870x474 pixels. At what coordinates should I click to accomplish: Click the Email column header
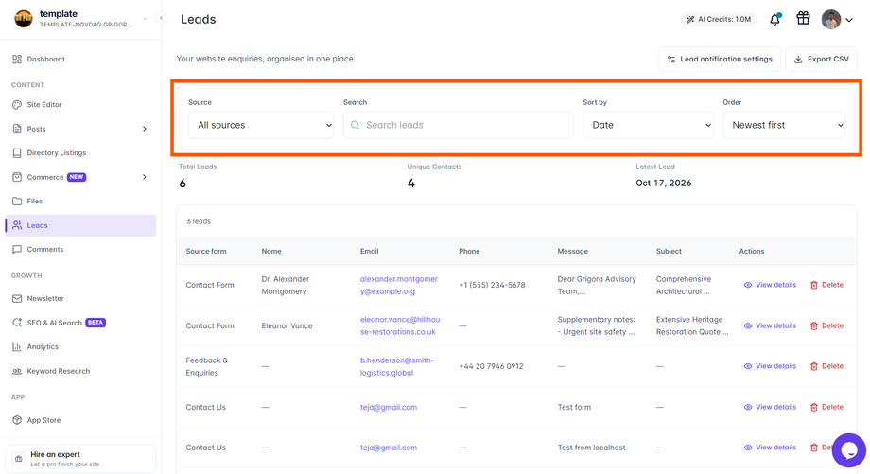[x=369, y=251]
